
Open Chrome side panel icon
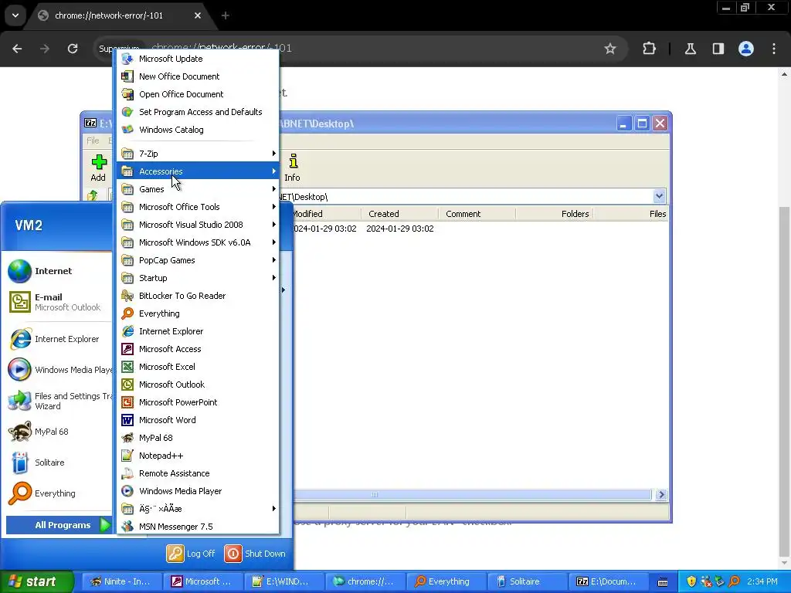[x=718, y=49]
